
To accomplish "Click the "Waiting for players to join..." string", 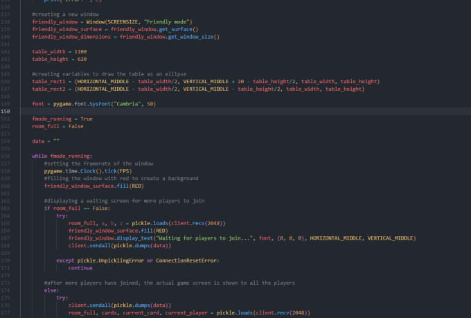I will 204,238.
